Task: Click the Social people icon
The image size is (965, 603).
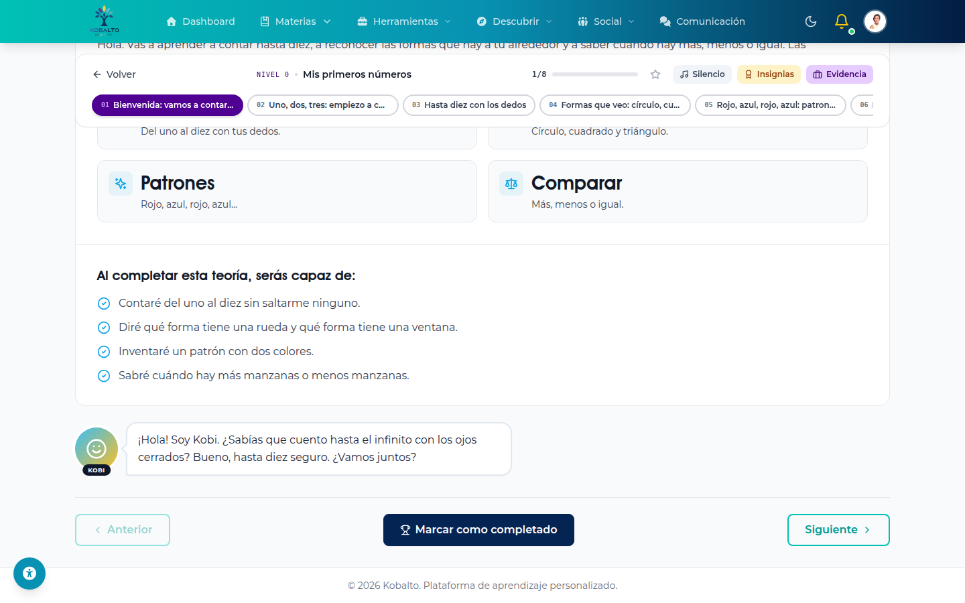Action: click(x=583, y=21)
